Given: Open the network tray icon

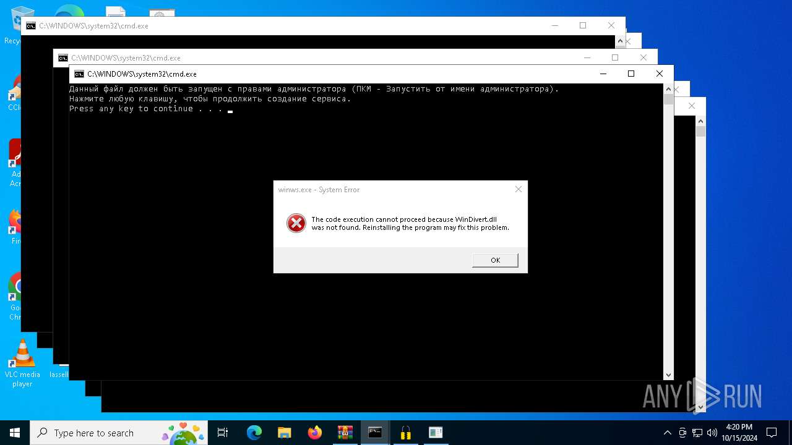Looking at the screenshot, I should [x=697, y=433].
